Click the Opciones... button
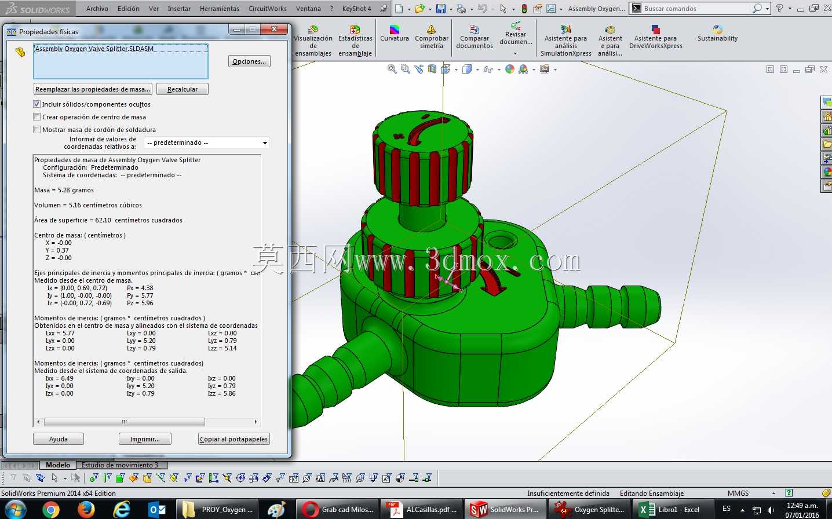The image size is (832, 519). click(x=249, y=61)
